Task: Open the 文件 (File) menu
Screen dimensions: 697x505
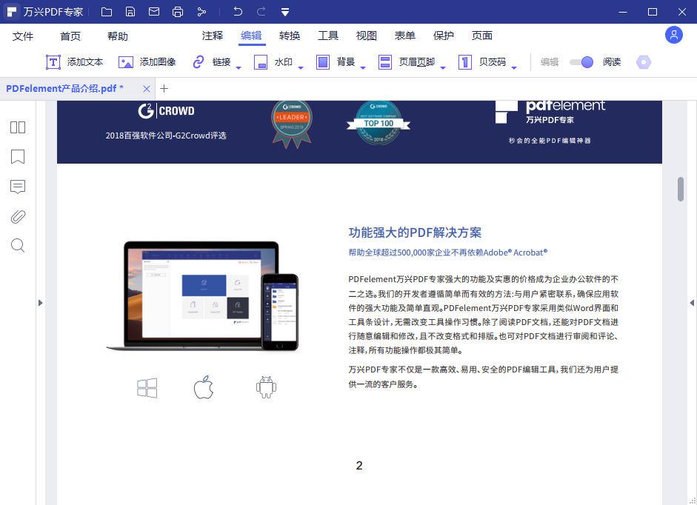Action: click(23, 35)
